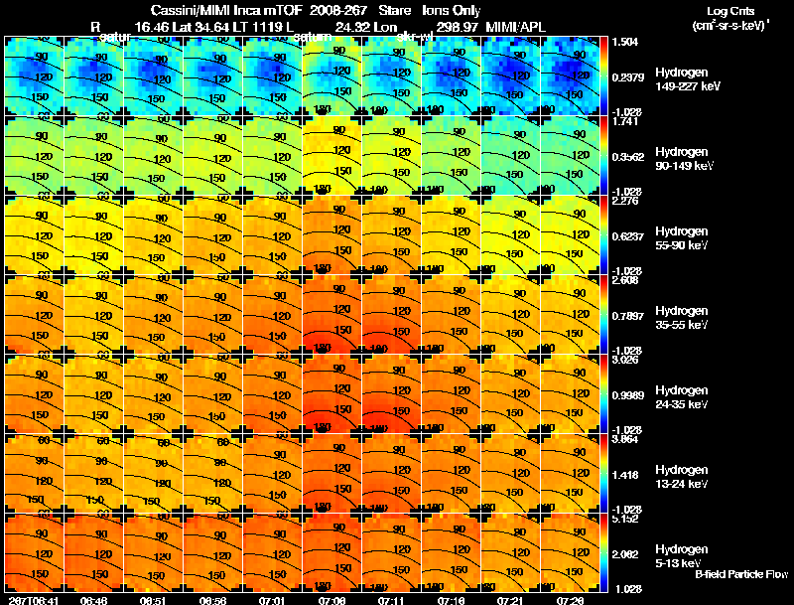Click the "06:46" time axis label
Viewport: 794px width, 605px height.
tap(93, 600)
